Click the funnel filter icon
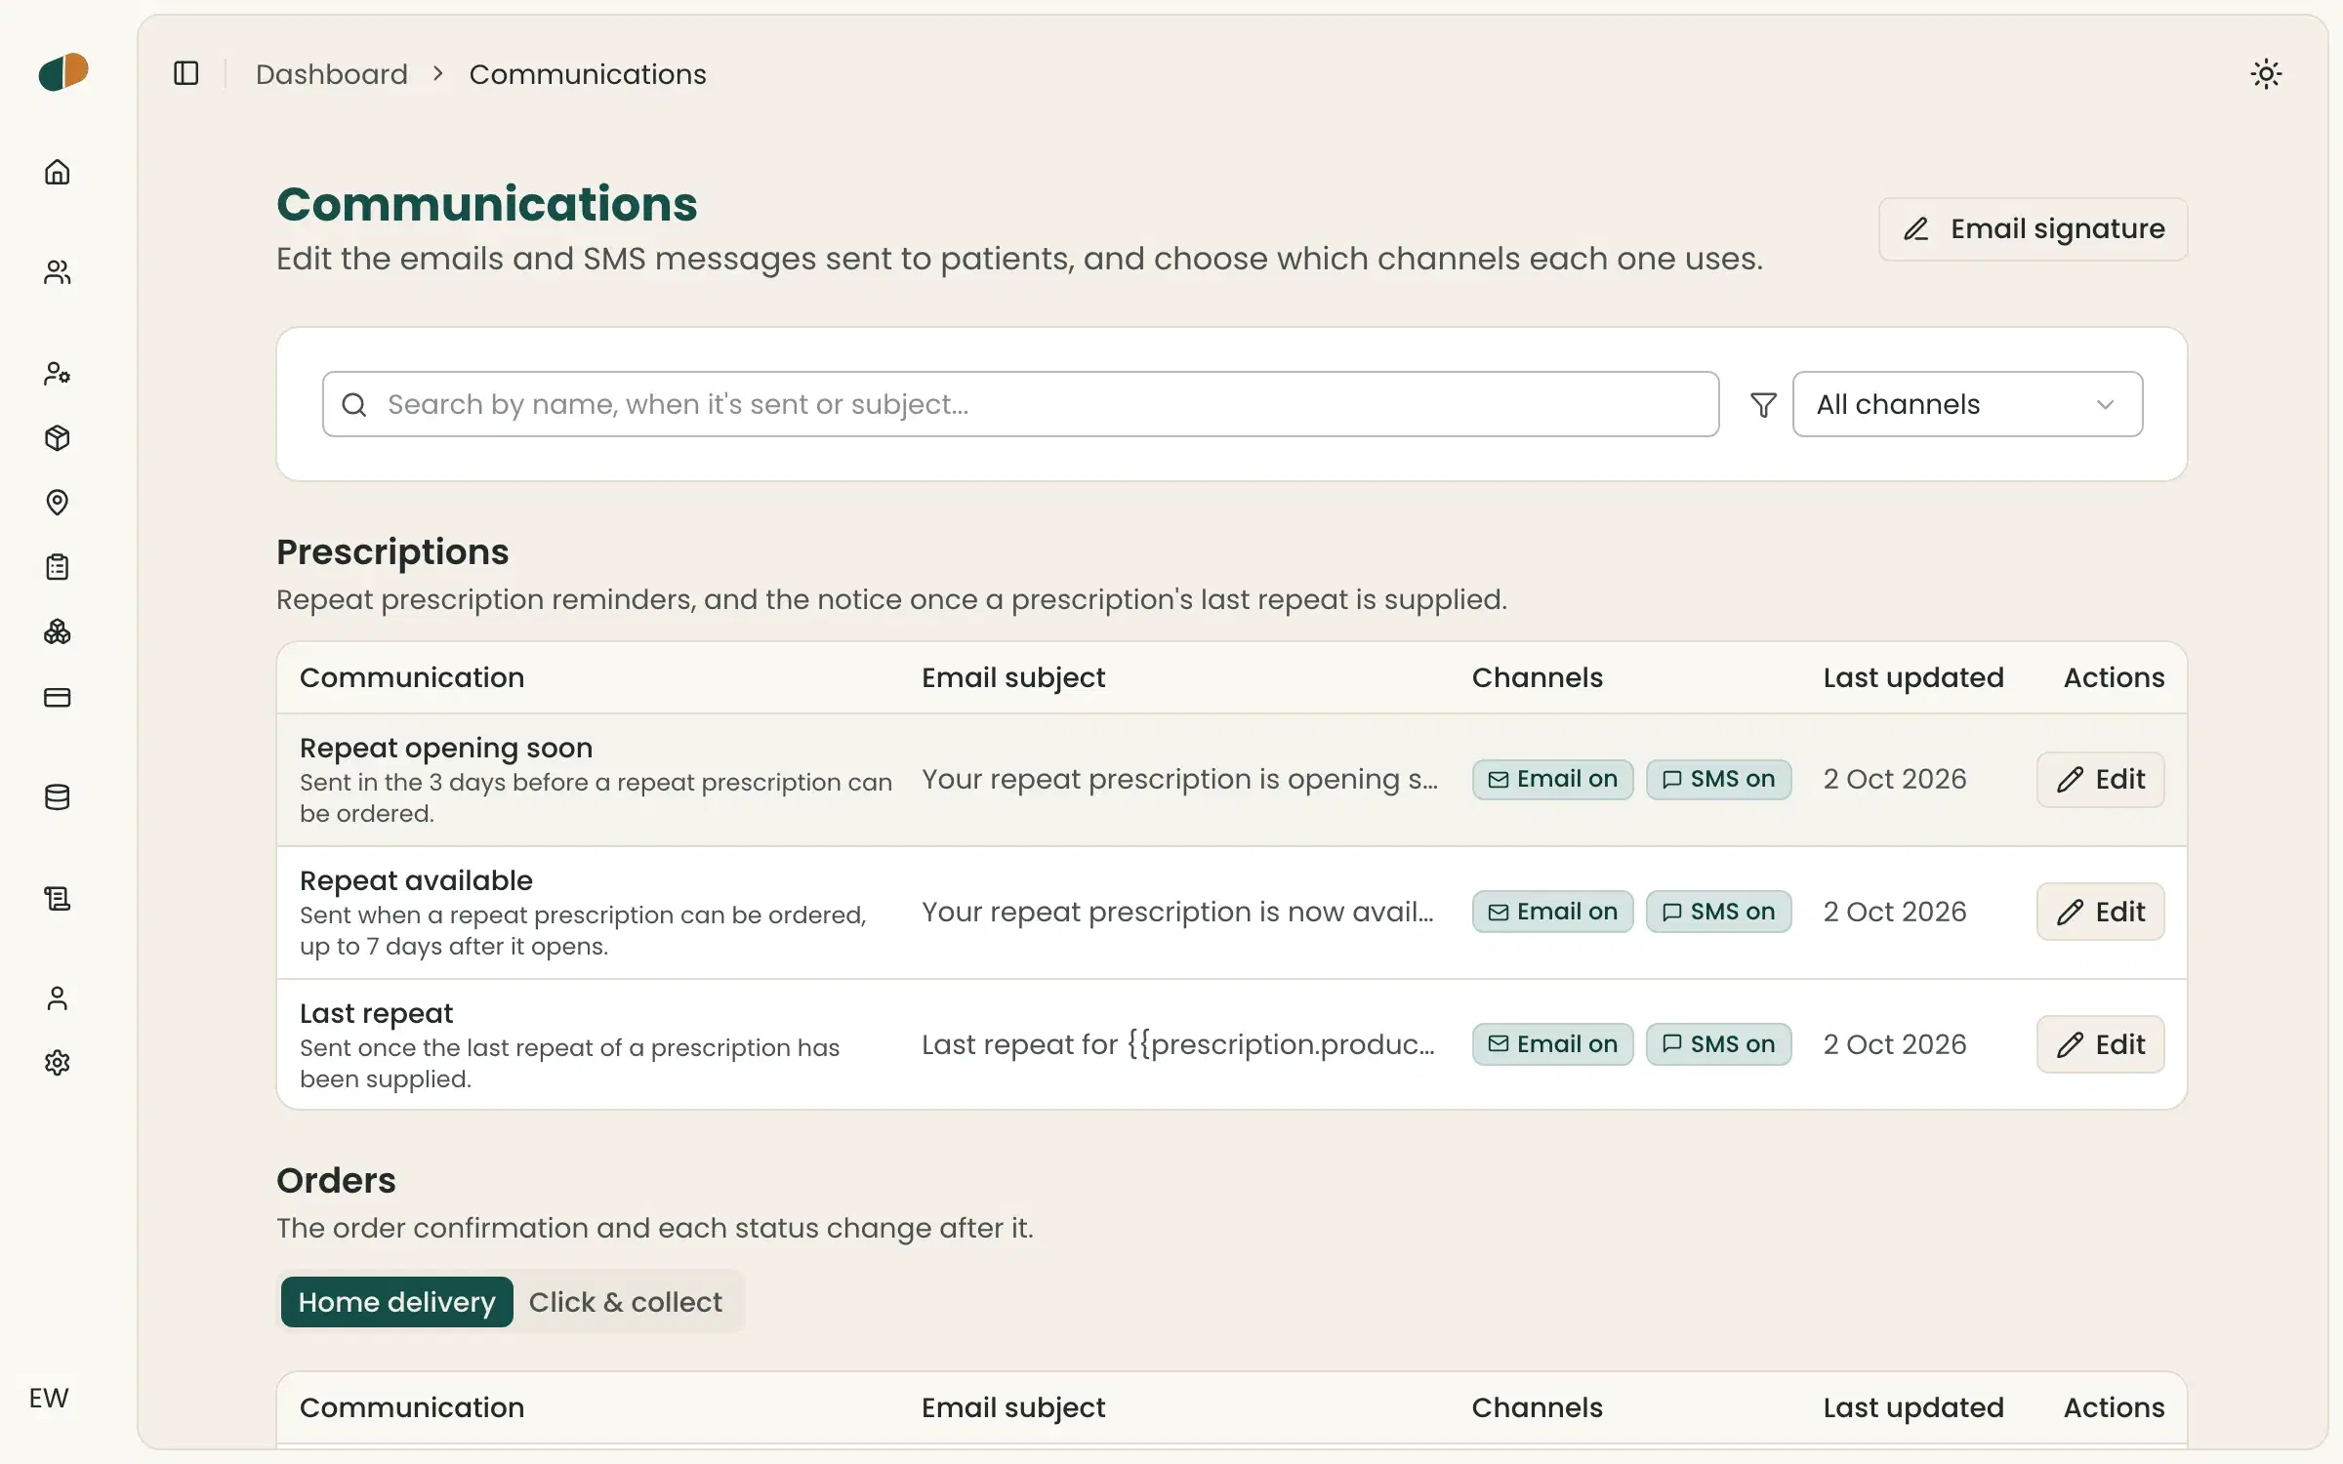 1763,404
